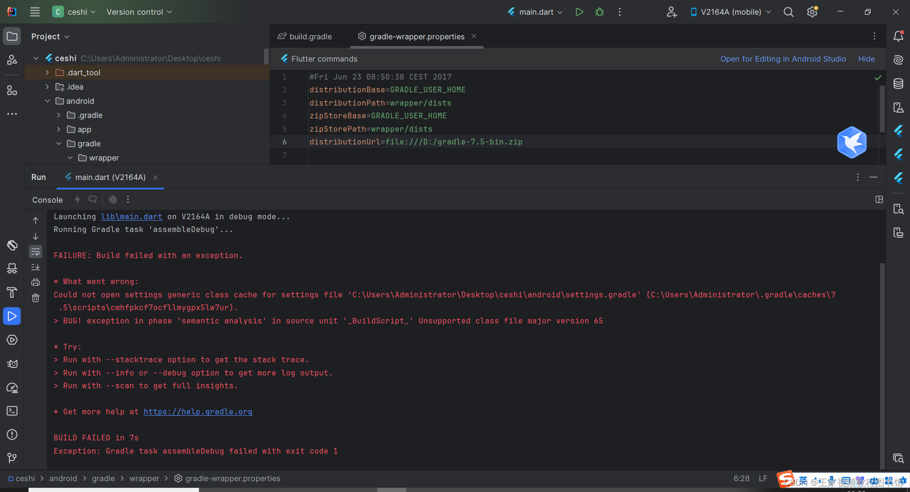Run the main.dart configuration with the play button
The width and height of the screenshot is (910, 492).
(x=579, y=12)
